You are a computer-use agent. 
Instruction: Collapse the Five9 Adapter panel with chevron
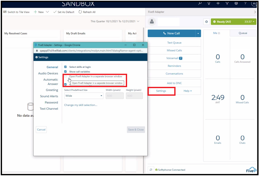point(255,12)
